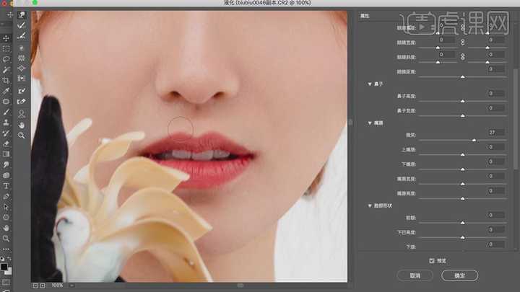Select the Pen tool
The height and width of the screenshot is (292, 520).
pyautogui.click(x=6, y=196)
